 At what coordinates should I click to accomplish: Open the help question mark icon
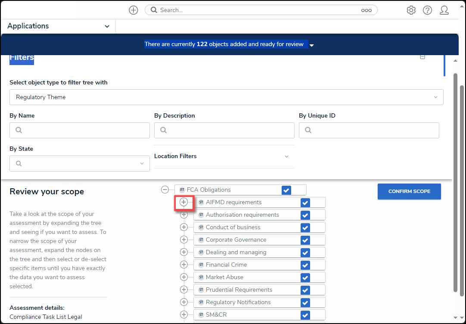point(427,10)
